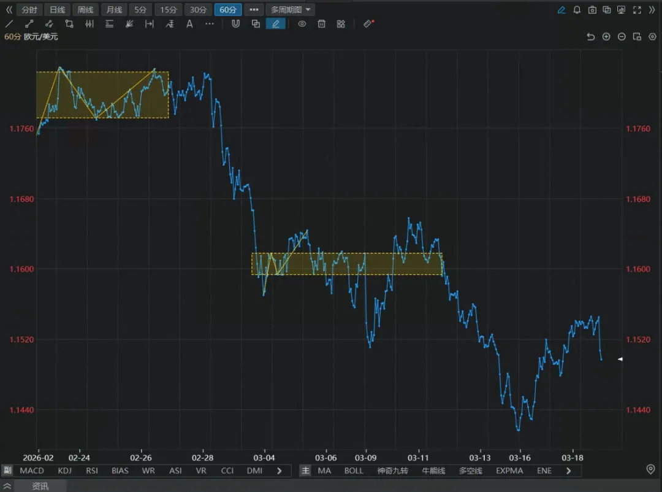Add the MACD sub-indicator
Image resolution: width=662 pixels, height=492 pixels.
pyautogui.click(x=32, y=471)
